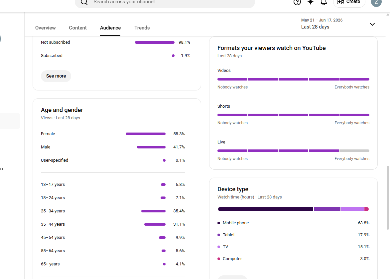Click the Female views percentage bar
The height and width of the screenshot is (279, 390).
pos(146,134)
